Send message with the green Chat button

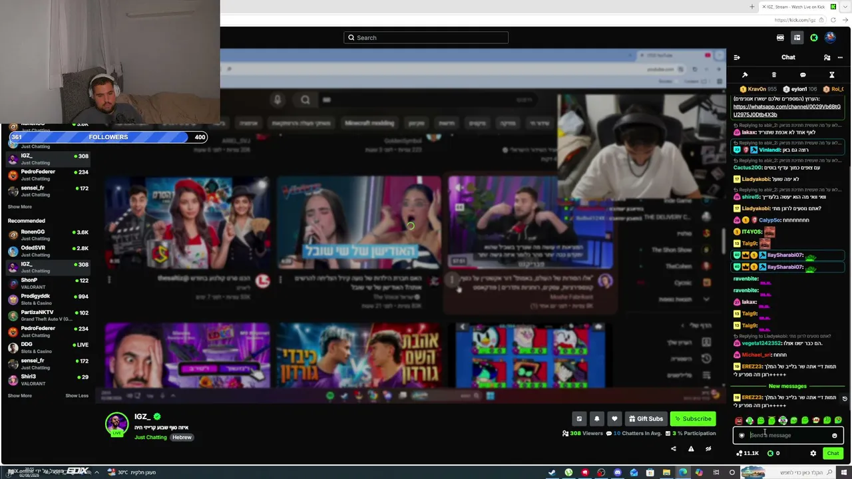833,454
